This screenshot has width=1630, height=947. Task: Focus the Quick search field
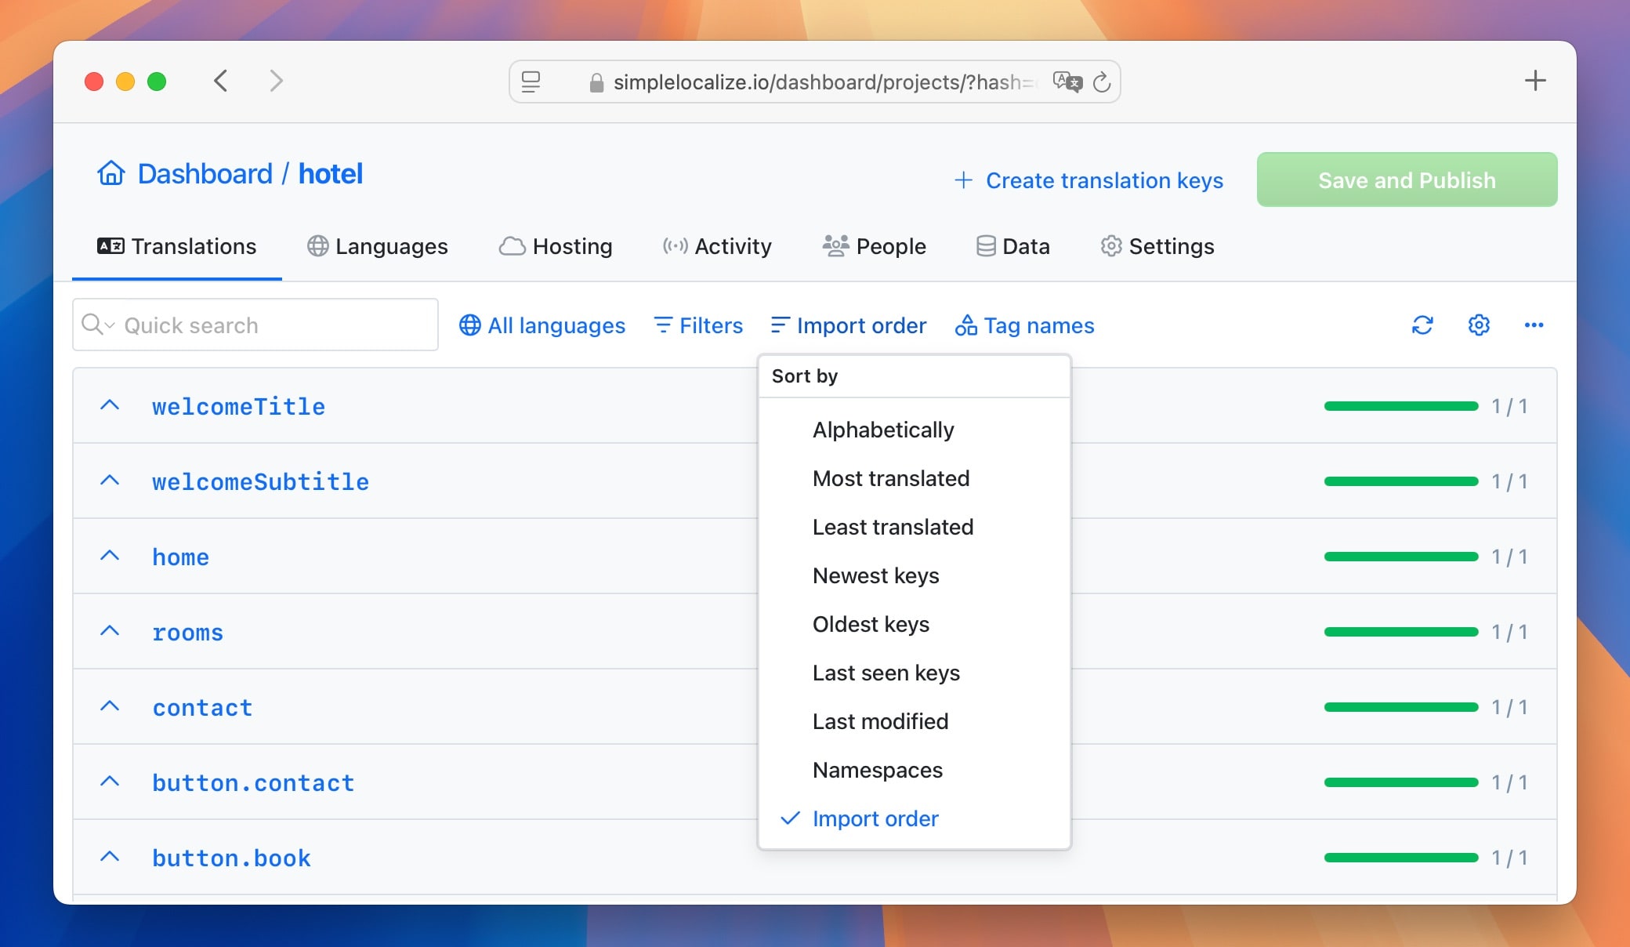[255, 325]
